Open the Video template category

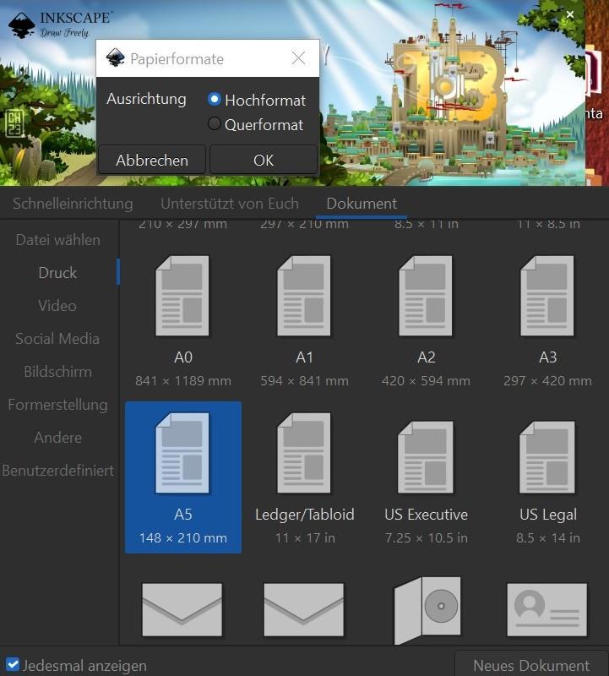(57, 306)
